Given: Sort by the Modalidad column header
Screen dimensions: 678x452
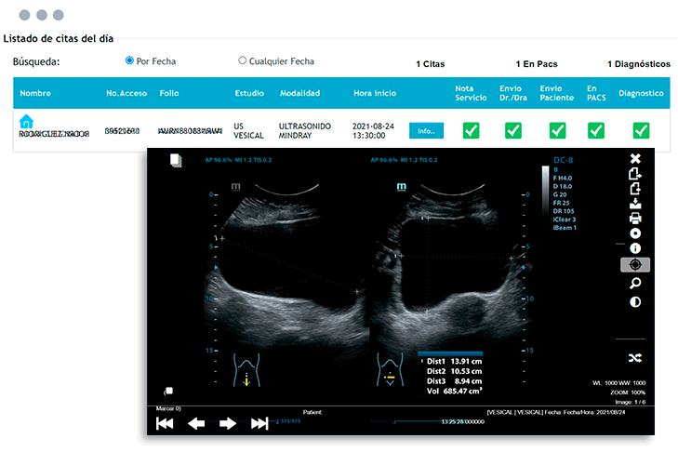Looking at the screenshot, I should coord(300,93).
